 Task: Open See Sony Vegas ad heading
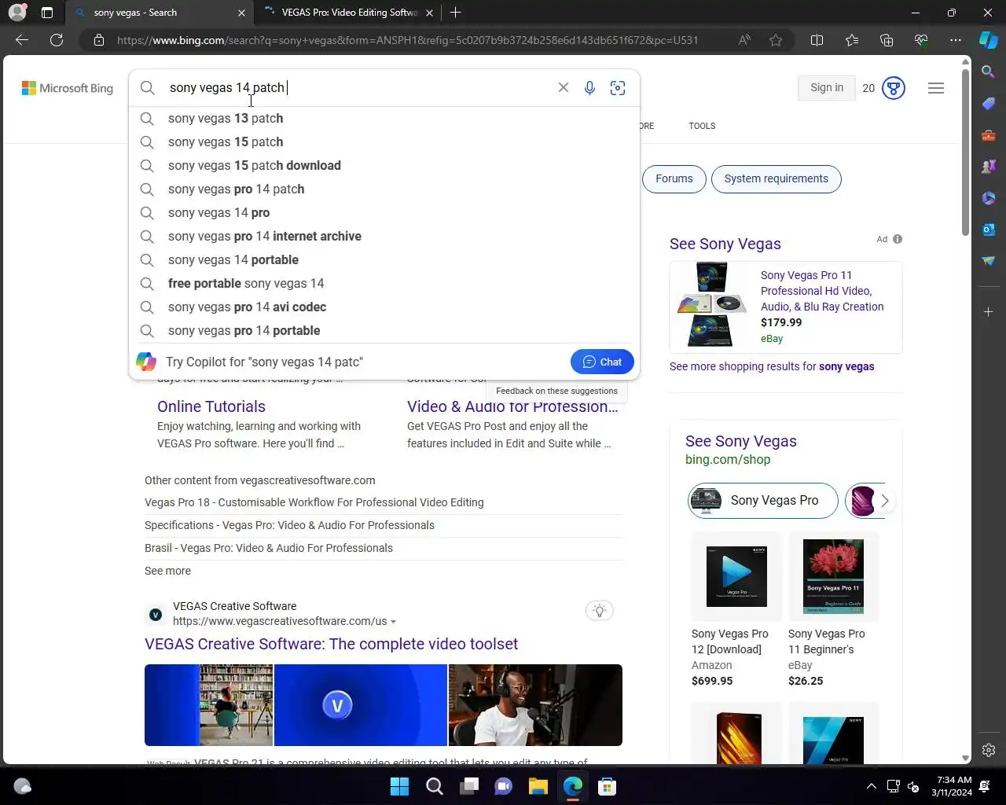725,244
